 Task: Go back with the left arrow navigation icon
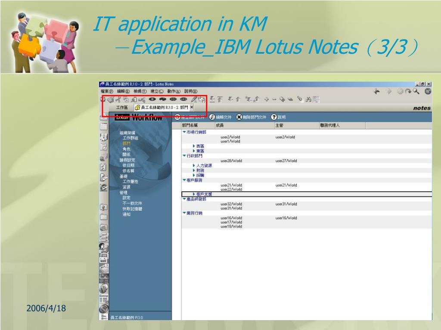(376, 91)
